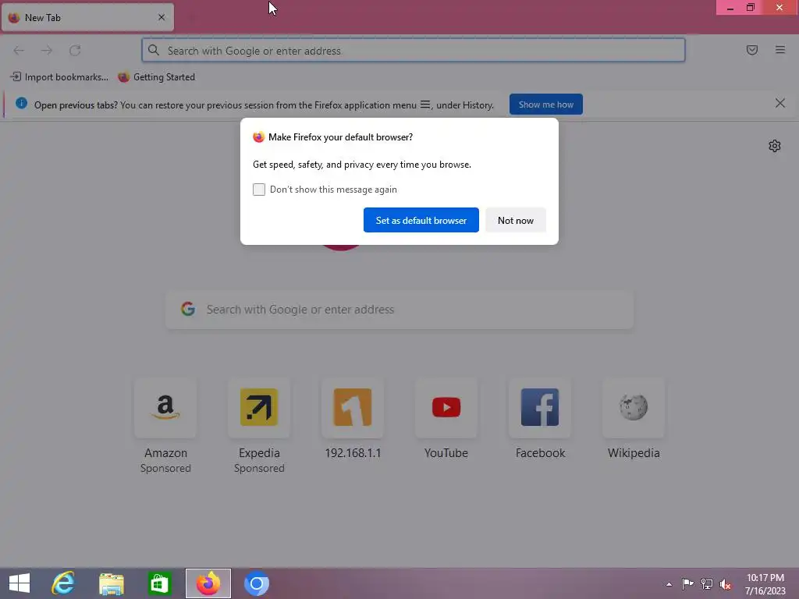Go forward using the forward arrow
Viewport: 799px width, 599px height.
pos(47,50)
